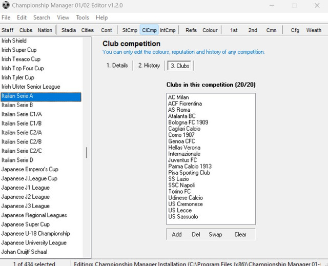Viewport: 328px width, 266px height.
Task: Click '1 of 434 selected' status text
Action: click(34, 263)
